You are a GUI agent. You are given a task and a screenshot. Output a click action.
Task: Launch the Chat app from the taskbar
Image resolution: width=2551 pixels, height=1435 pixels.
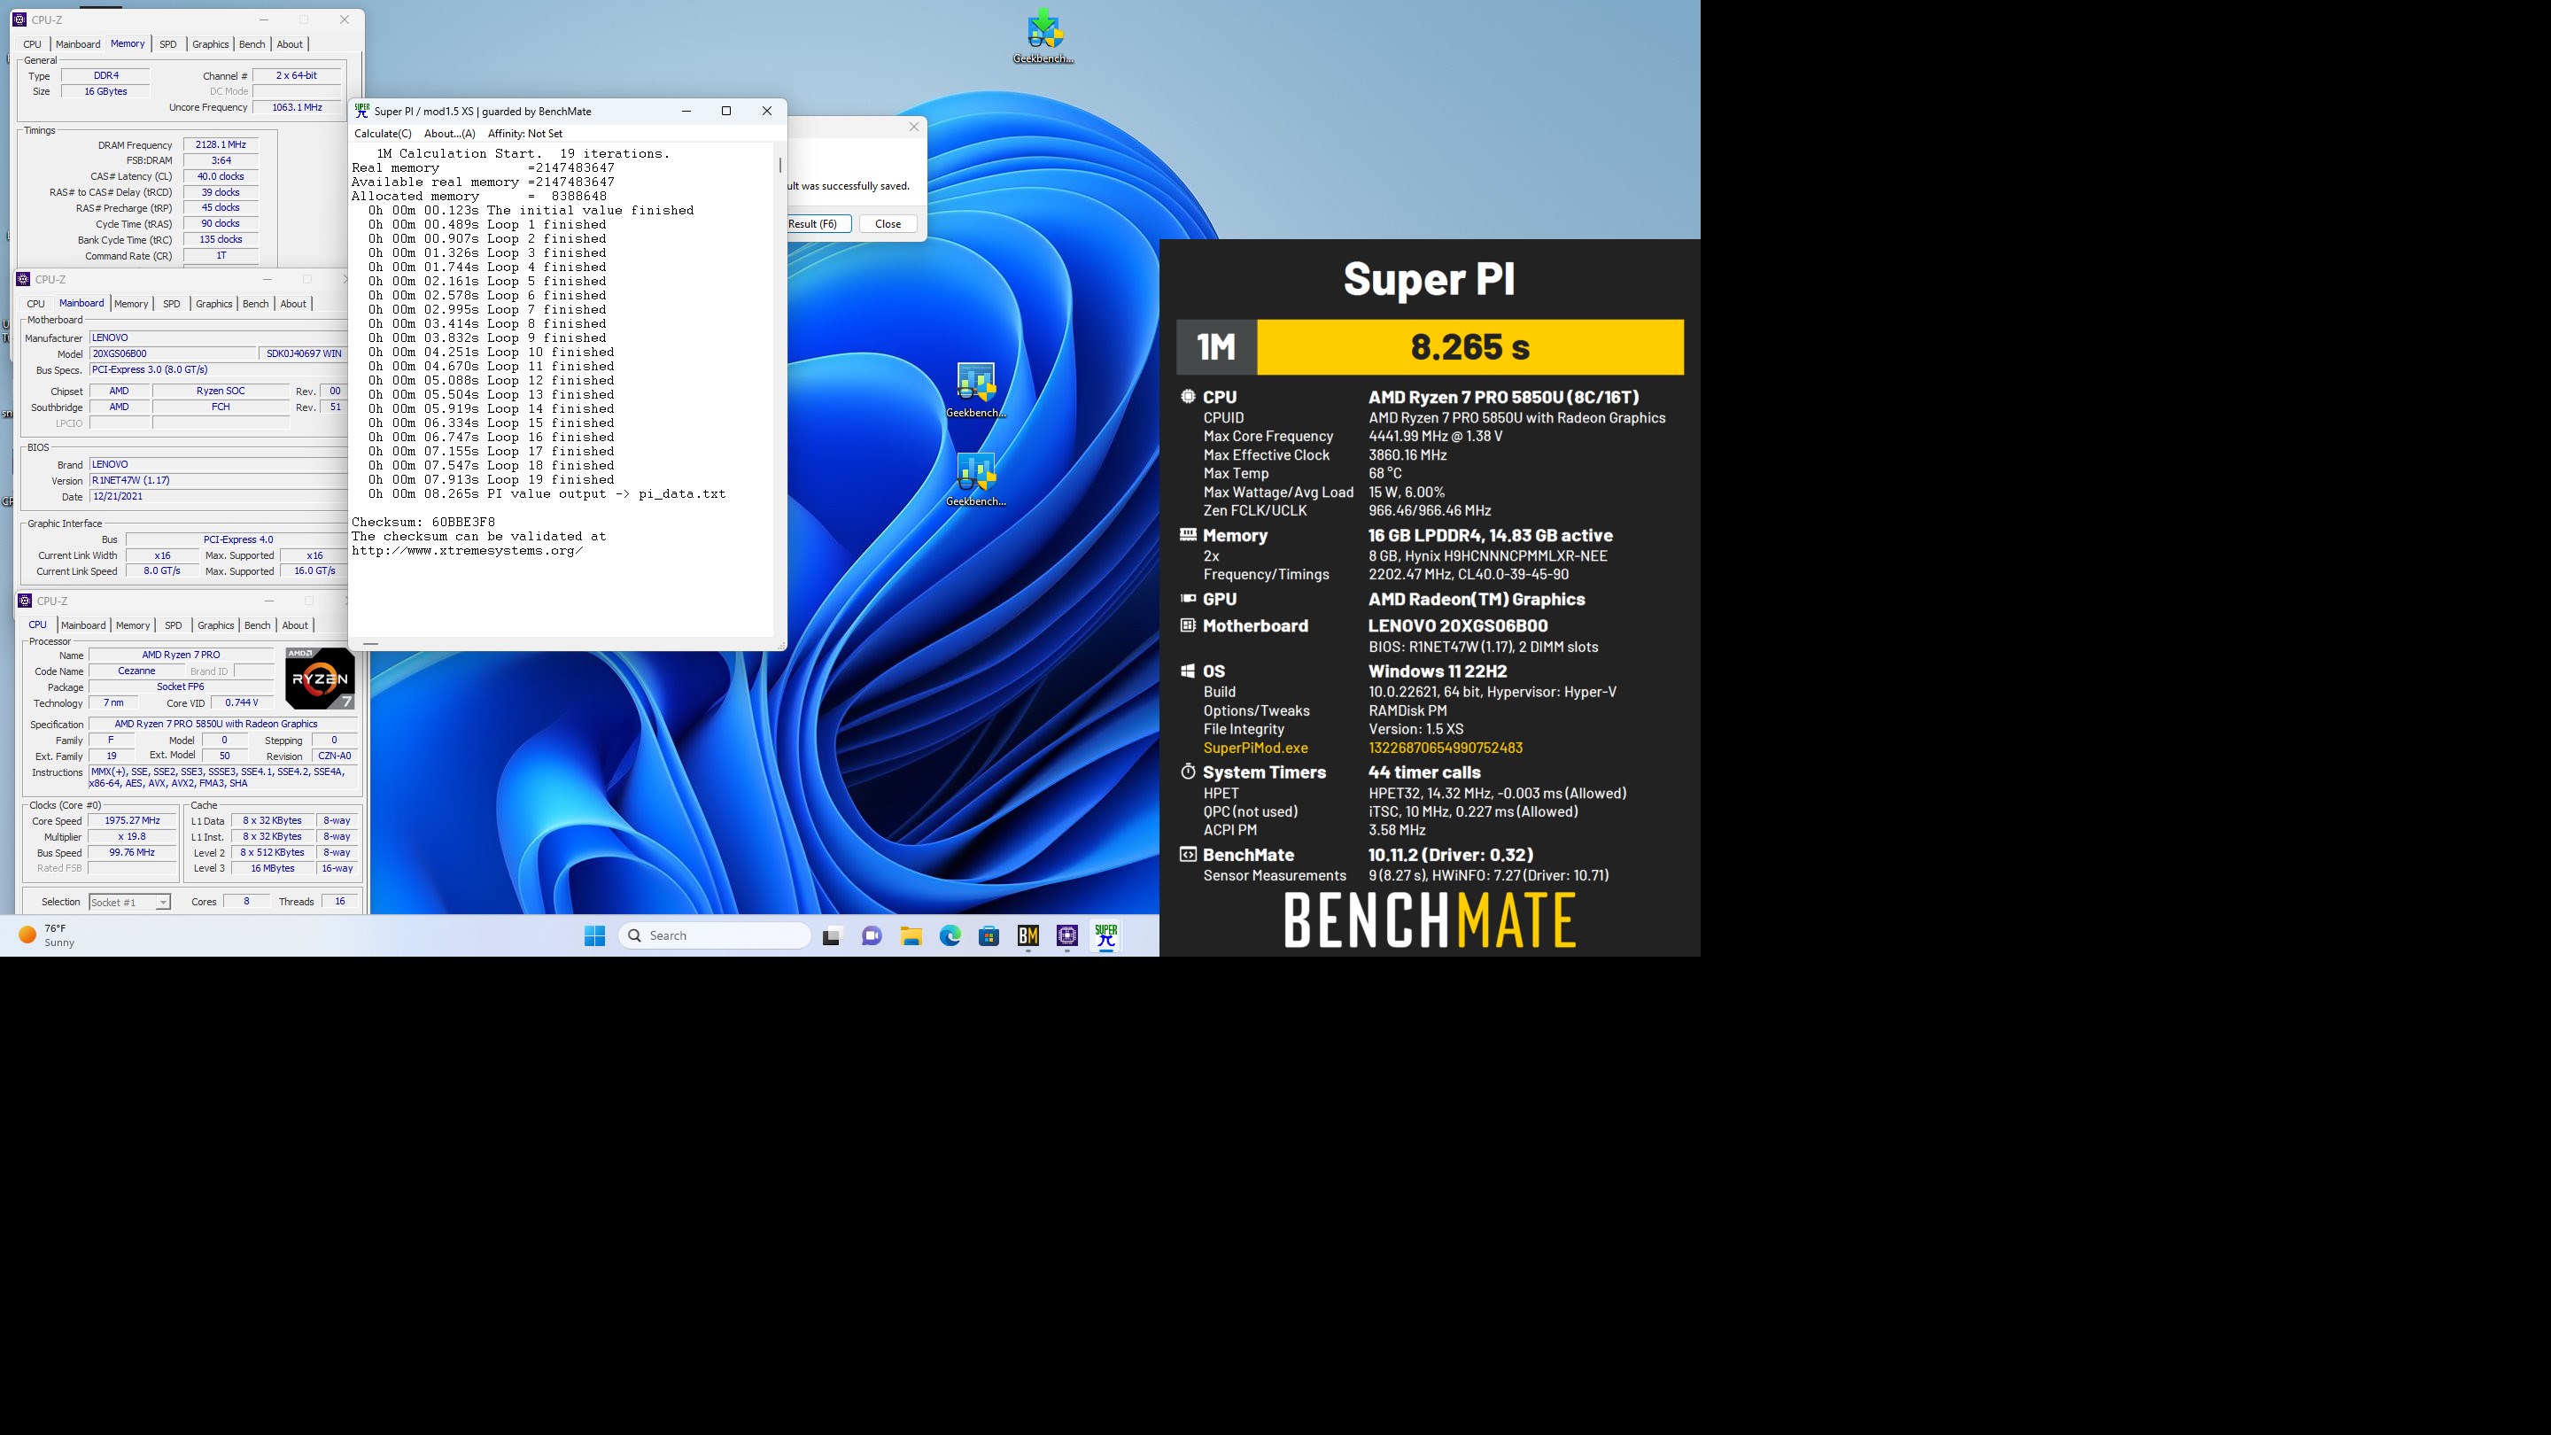click(872, 936)
